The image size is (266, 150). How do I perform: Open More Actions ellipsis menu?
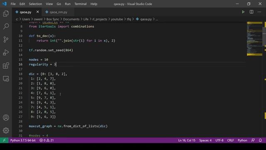click(259, 12)
